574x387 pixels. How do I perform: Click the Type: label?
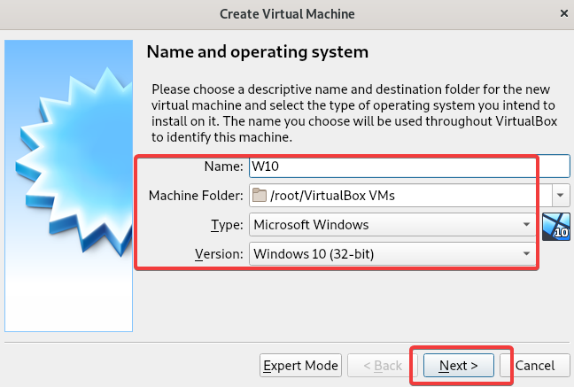(227, 225)
